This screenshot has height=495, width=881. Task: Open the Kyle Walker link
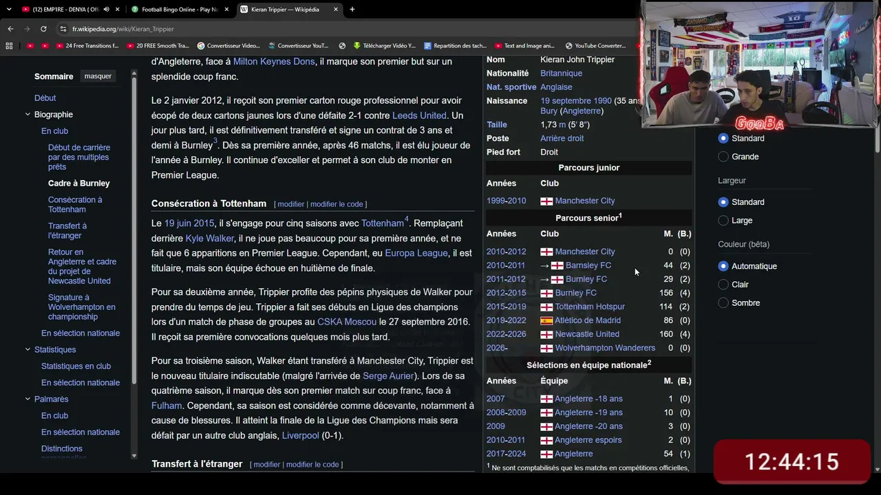(x=210, y=239)
